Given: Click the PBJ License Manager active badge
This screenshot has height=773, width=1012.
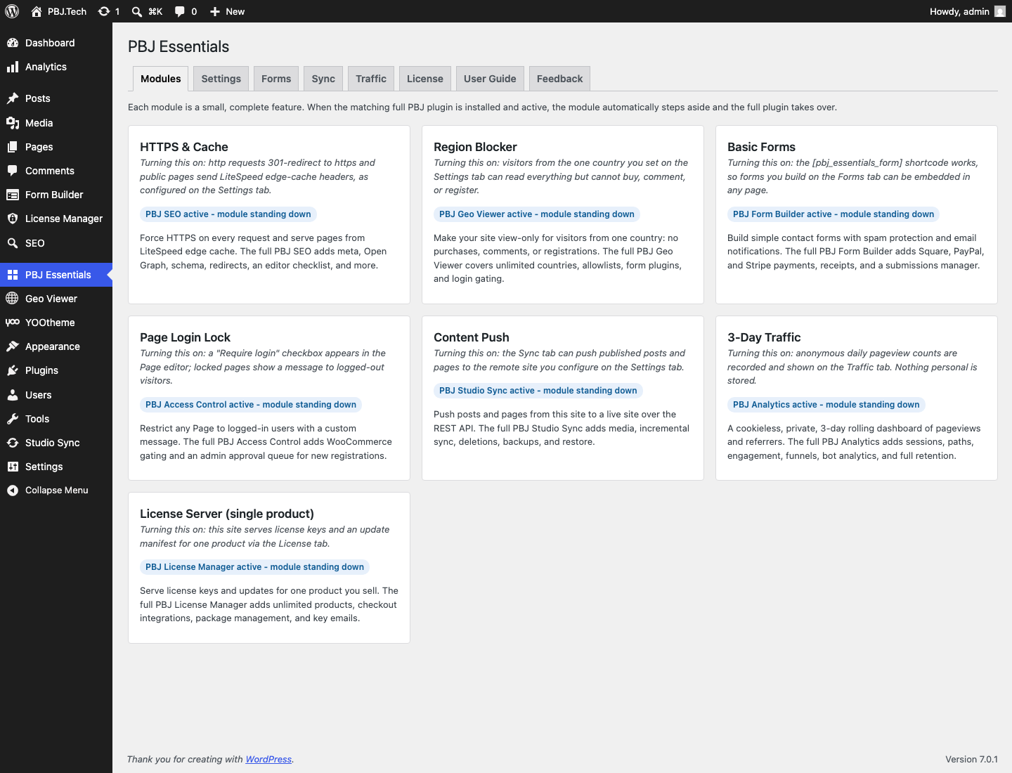Looking at the screenshot, I should pos(255,567).
